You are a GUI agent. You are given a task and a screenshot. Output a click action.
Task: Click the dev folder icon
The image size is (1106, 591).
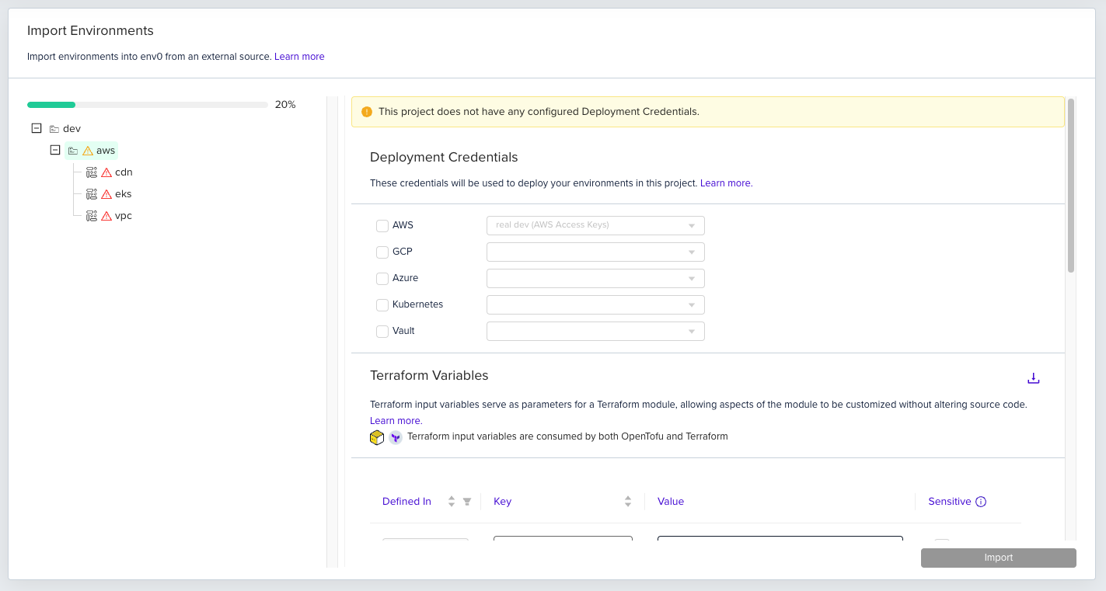pos(54,129)
